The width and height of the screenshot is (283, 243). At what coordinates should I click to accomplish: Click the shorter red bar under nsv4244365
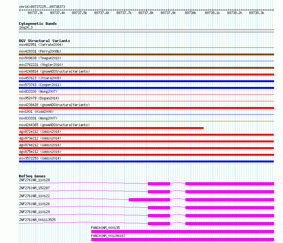tap(111, 128)
